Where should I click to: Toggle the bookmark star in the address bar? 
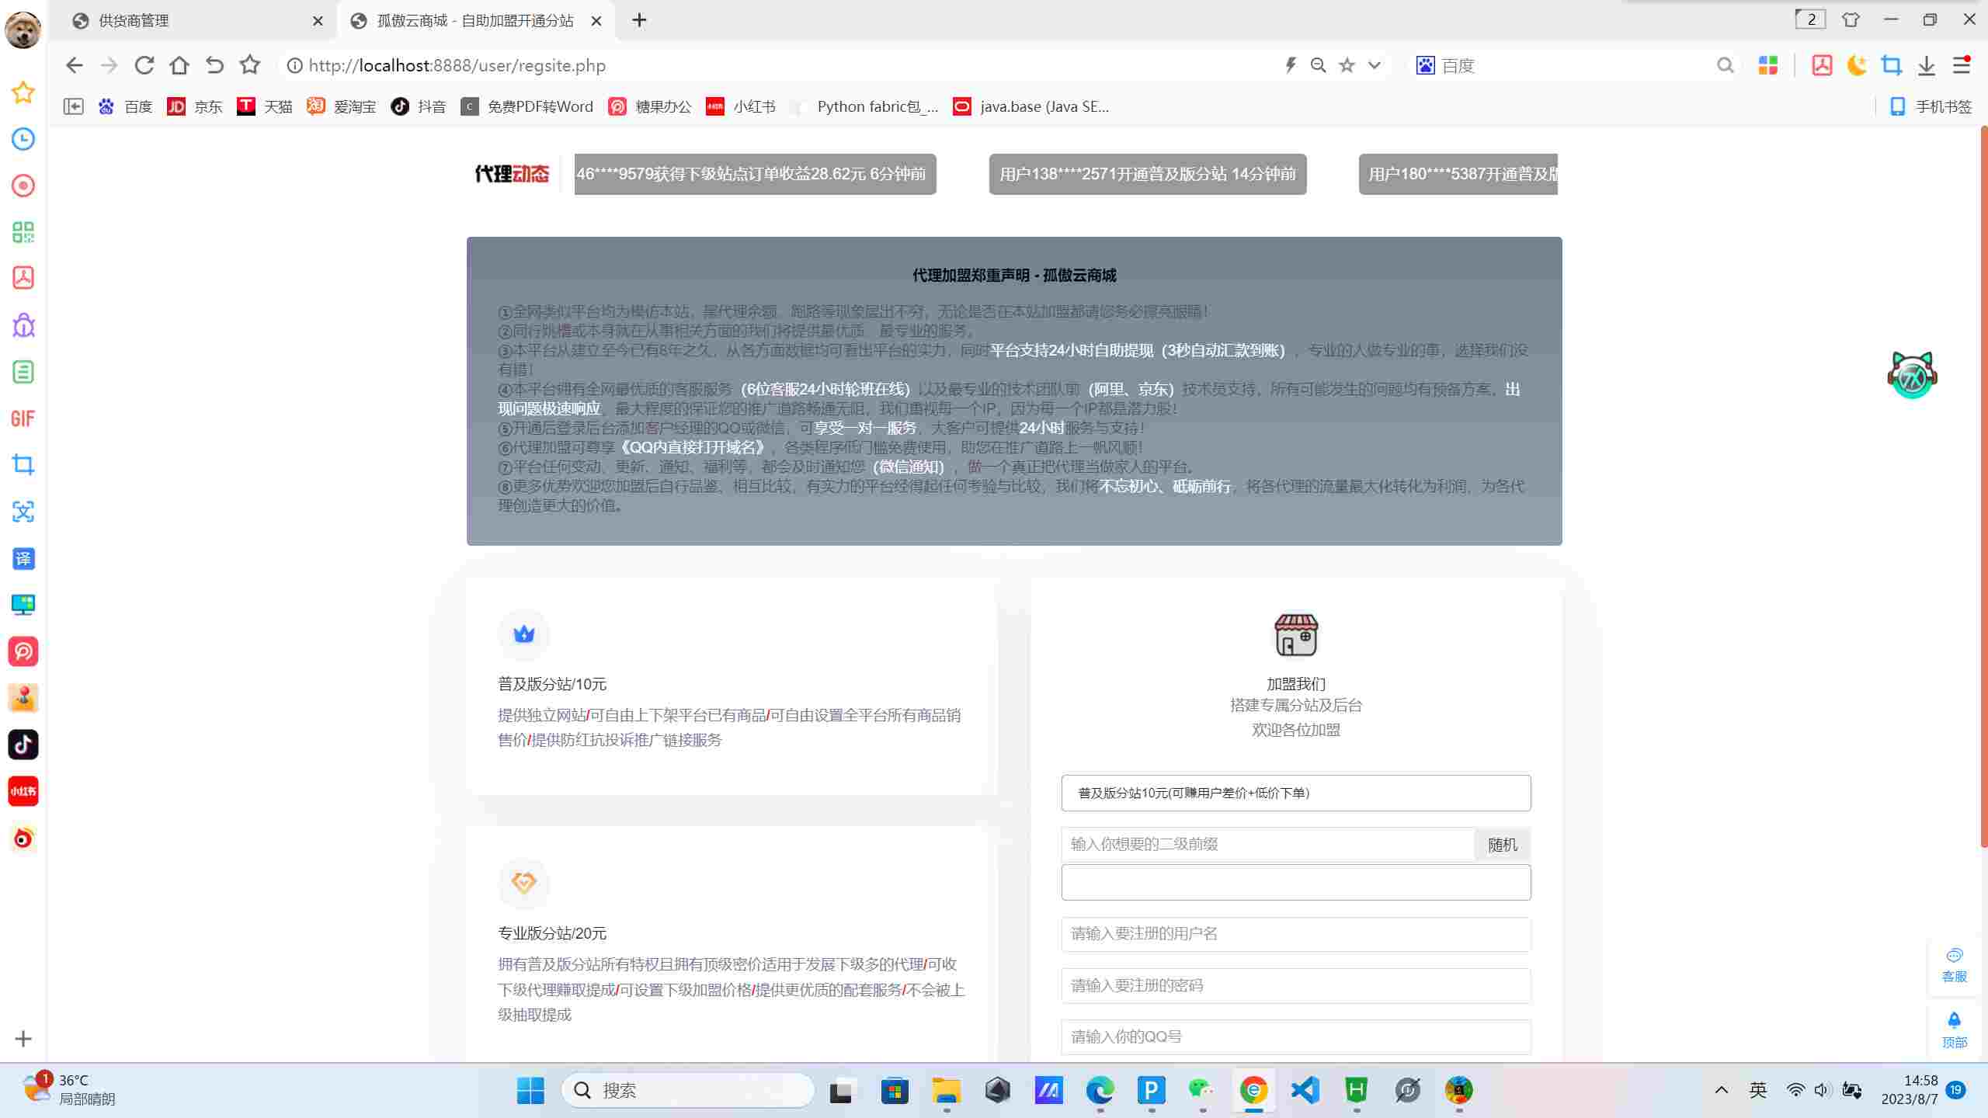(x=1346, y=65)
